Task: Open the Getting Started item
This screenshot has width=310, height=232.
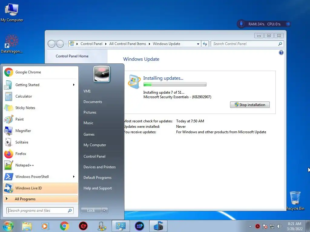Action: pos(41,85)
